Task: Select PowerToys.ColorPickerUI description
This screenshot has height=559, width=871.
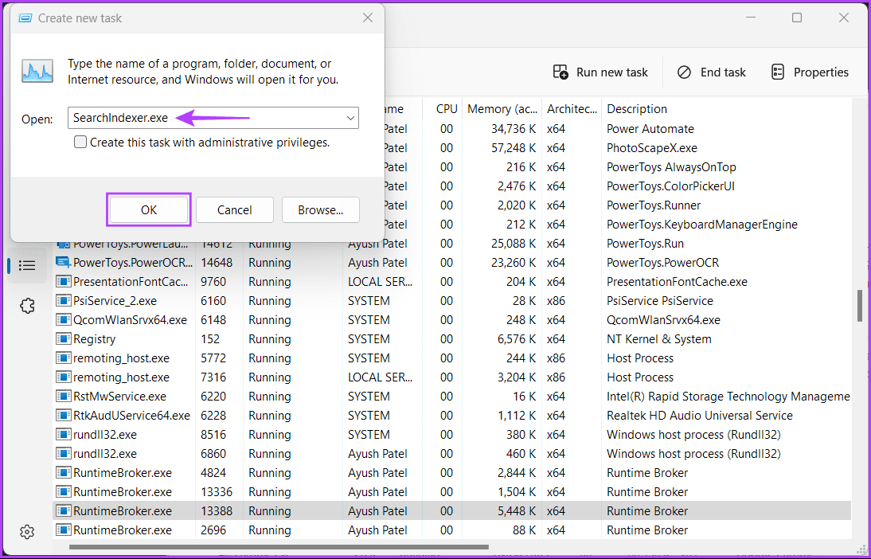Action: pyautogui.click(x=670, y=186)
